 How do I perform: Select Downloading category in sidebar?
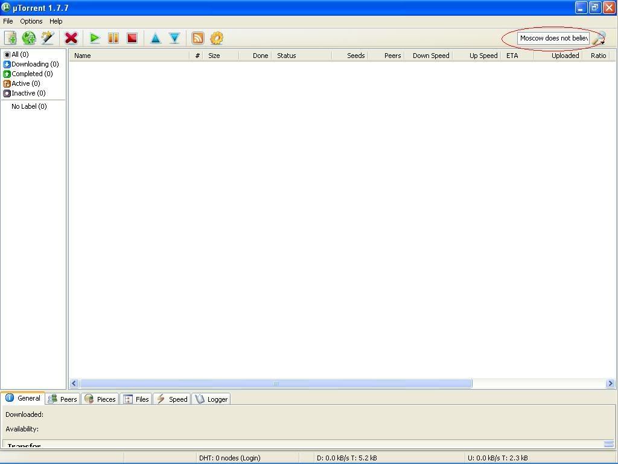point(34,64)
